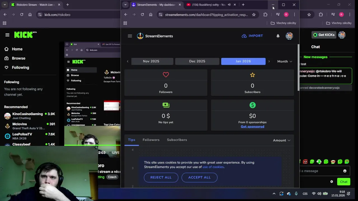The image size is (358, 201).
Task: Switch to the Rozdělený světy YouTube tab
Action: click(209, 5)
